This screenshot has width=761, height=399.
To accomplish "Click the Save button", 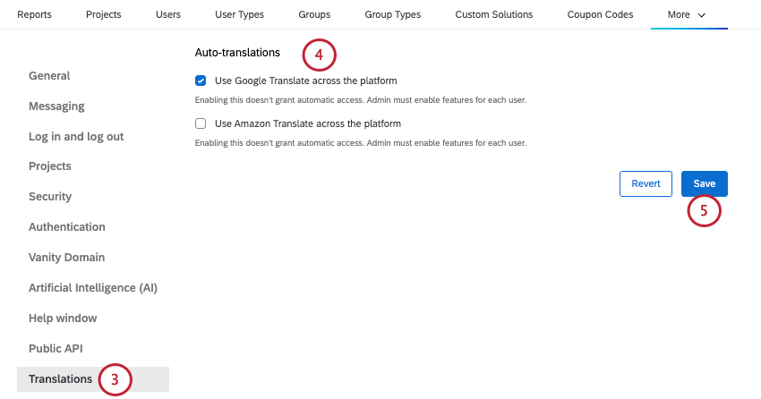I will (704, 183).
